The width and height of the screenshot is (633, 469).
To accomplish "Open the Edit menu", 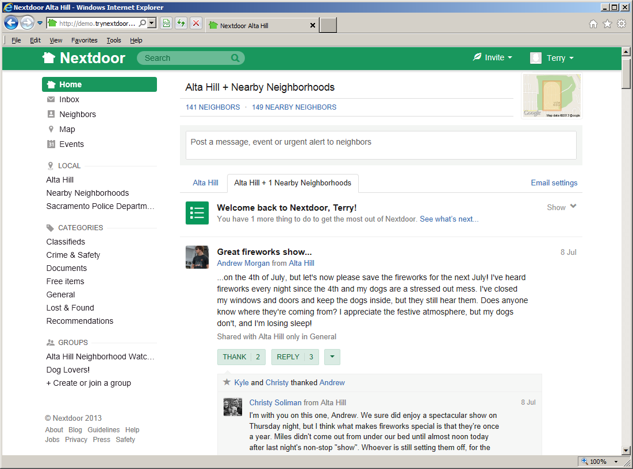I will click(35, 40).
